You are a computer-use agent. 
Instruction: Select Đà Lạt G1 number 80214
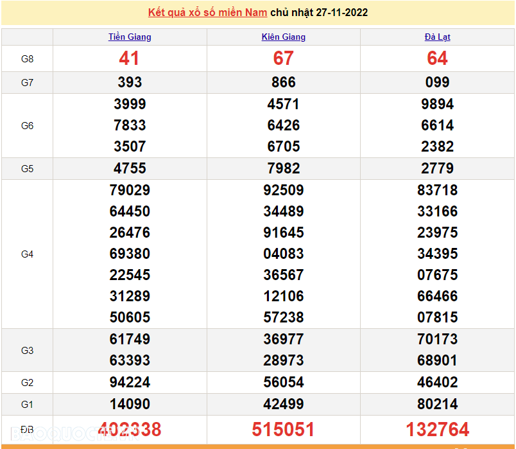click(x=437, y=404)
